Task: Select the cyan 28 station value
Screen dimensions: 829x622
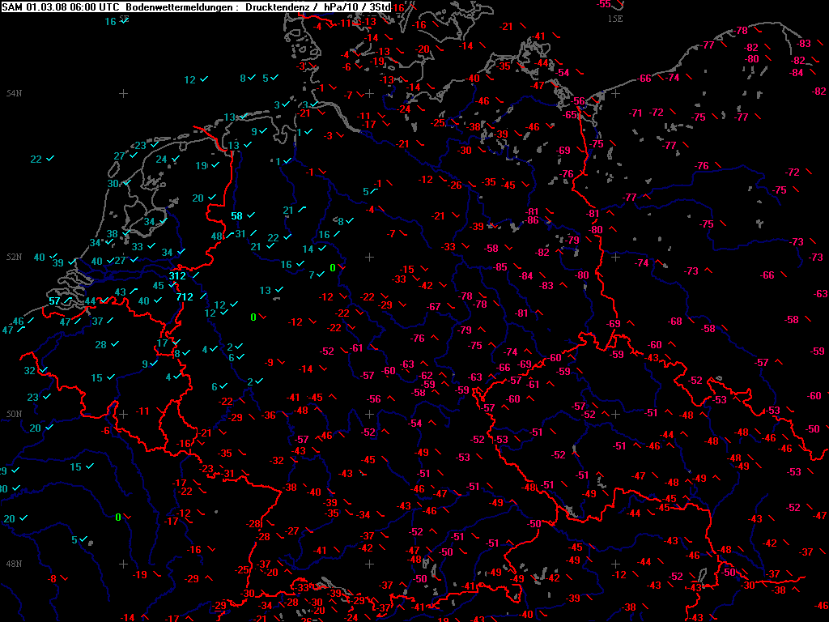Action: click(x=101, y=345)
